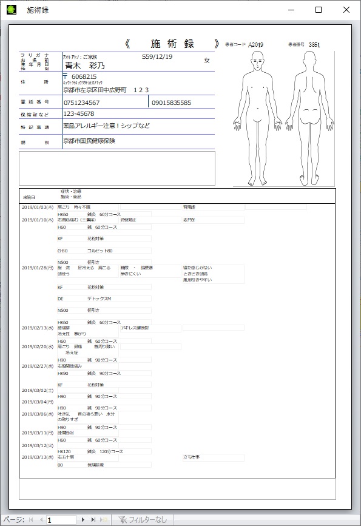Click the 来院日 column header
This screenshot has width=361, height=526.
(29, 197)
